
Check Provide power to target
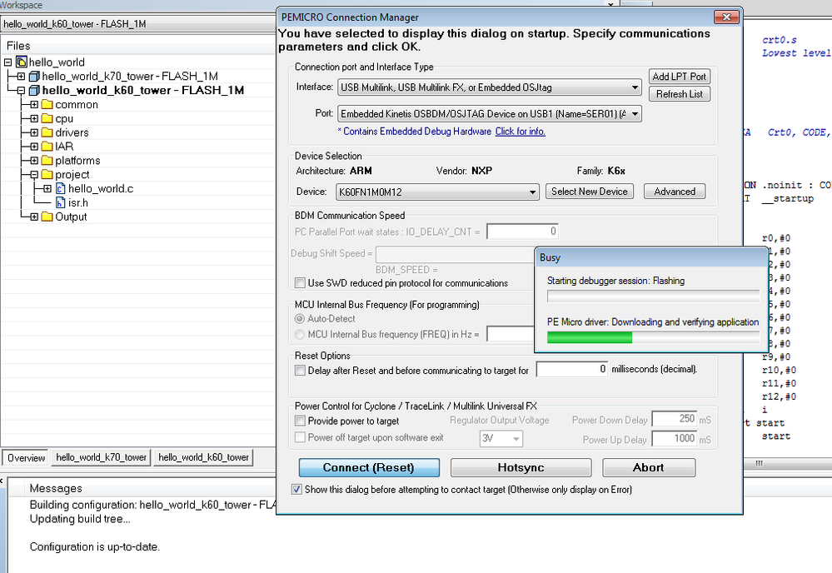point(301,421)
